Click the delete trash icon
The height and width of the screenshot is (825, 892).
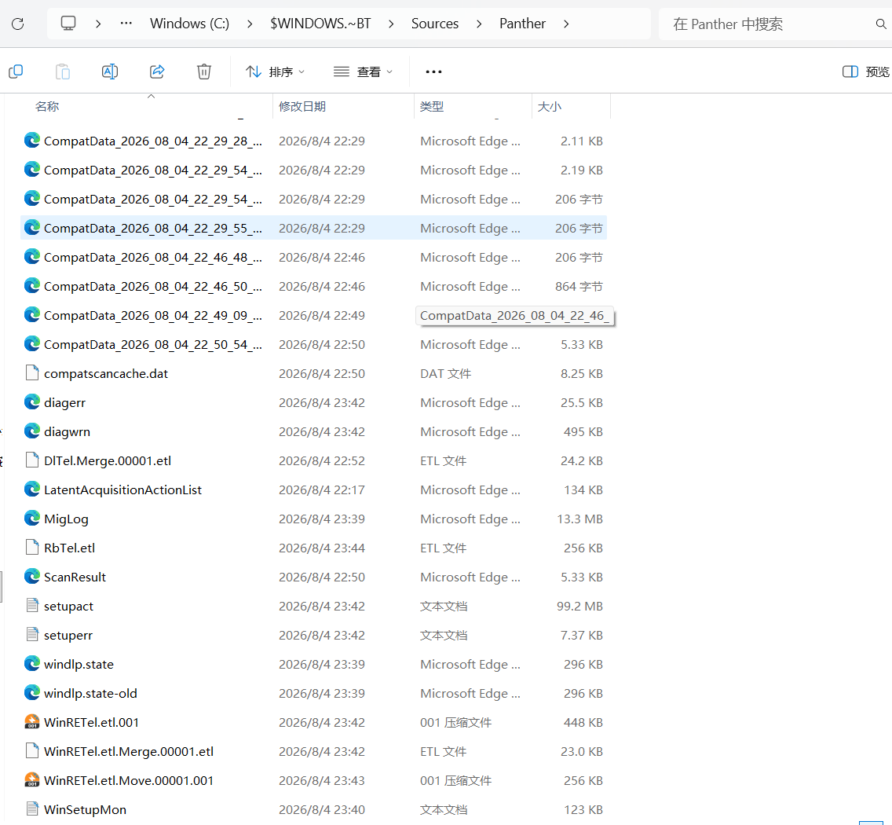pyautogui.click(x=203, y=71)
